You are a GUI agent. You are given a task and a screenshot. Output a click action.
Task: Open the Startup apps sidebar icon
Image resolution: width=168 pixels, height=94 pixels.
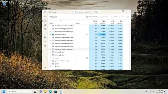click(x=45, y=33)
